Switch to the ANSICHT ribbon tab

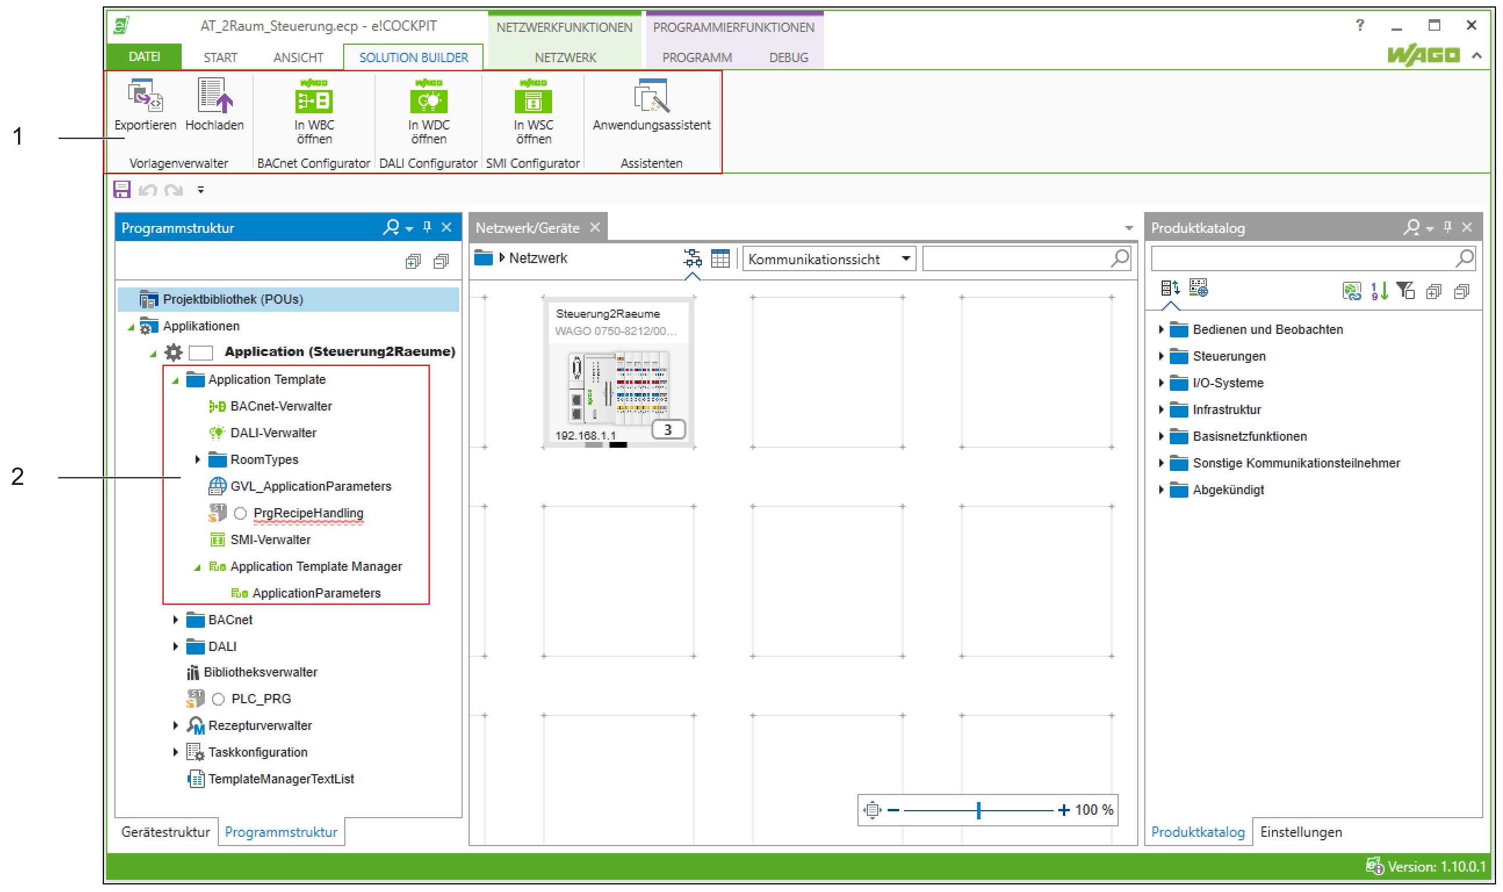tap(298, 57)
